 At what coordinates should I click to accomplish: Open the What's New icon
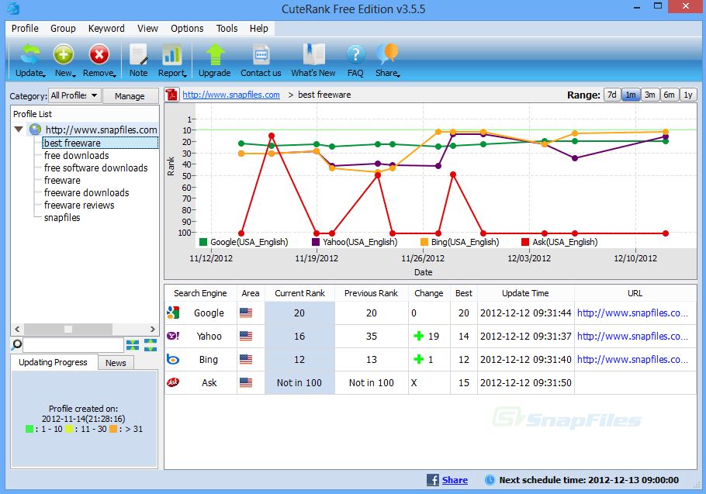[313, 54]
